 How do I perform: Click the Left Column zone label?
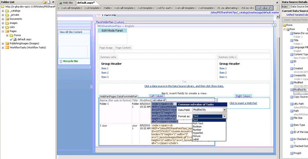pyautogui.click(x=157, y=96)
